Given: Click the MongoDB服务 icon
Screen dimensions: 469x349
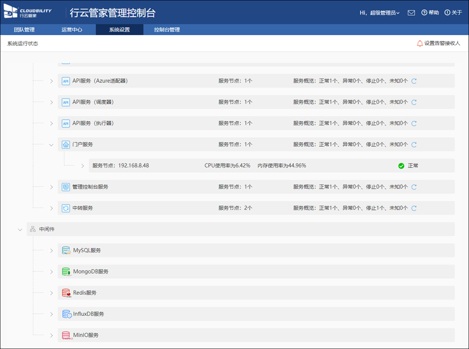Looking at the screenshot, I should [x=66, y=271].
